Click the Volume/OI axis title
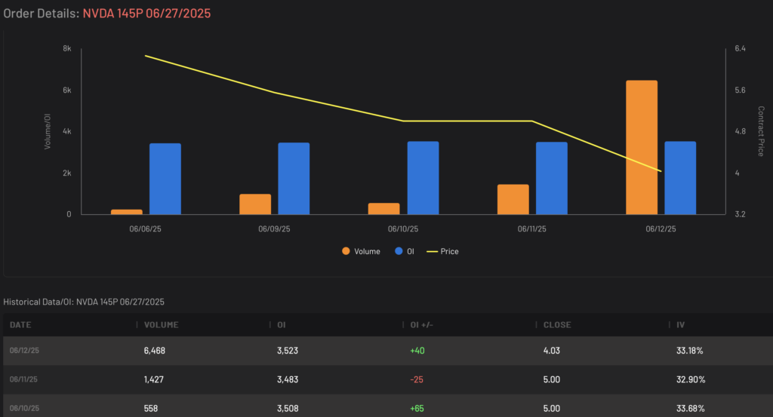 [x=48, y=131]
